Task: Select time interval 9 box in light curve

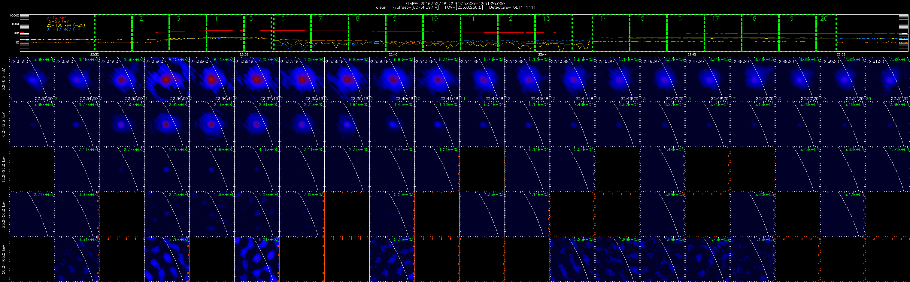Action: pyautogui.click(x=404, y=33)
